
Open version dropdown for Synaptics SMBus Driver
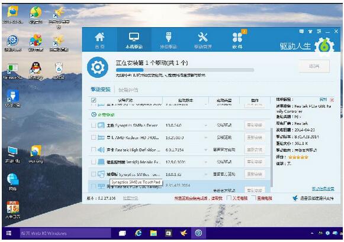206,126
